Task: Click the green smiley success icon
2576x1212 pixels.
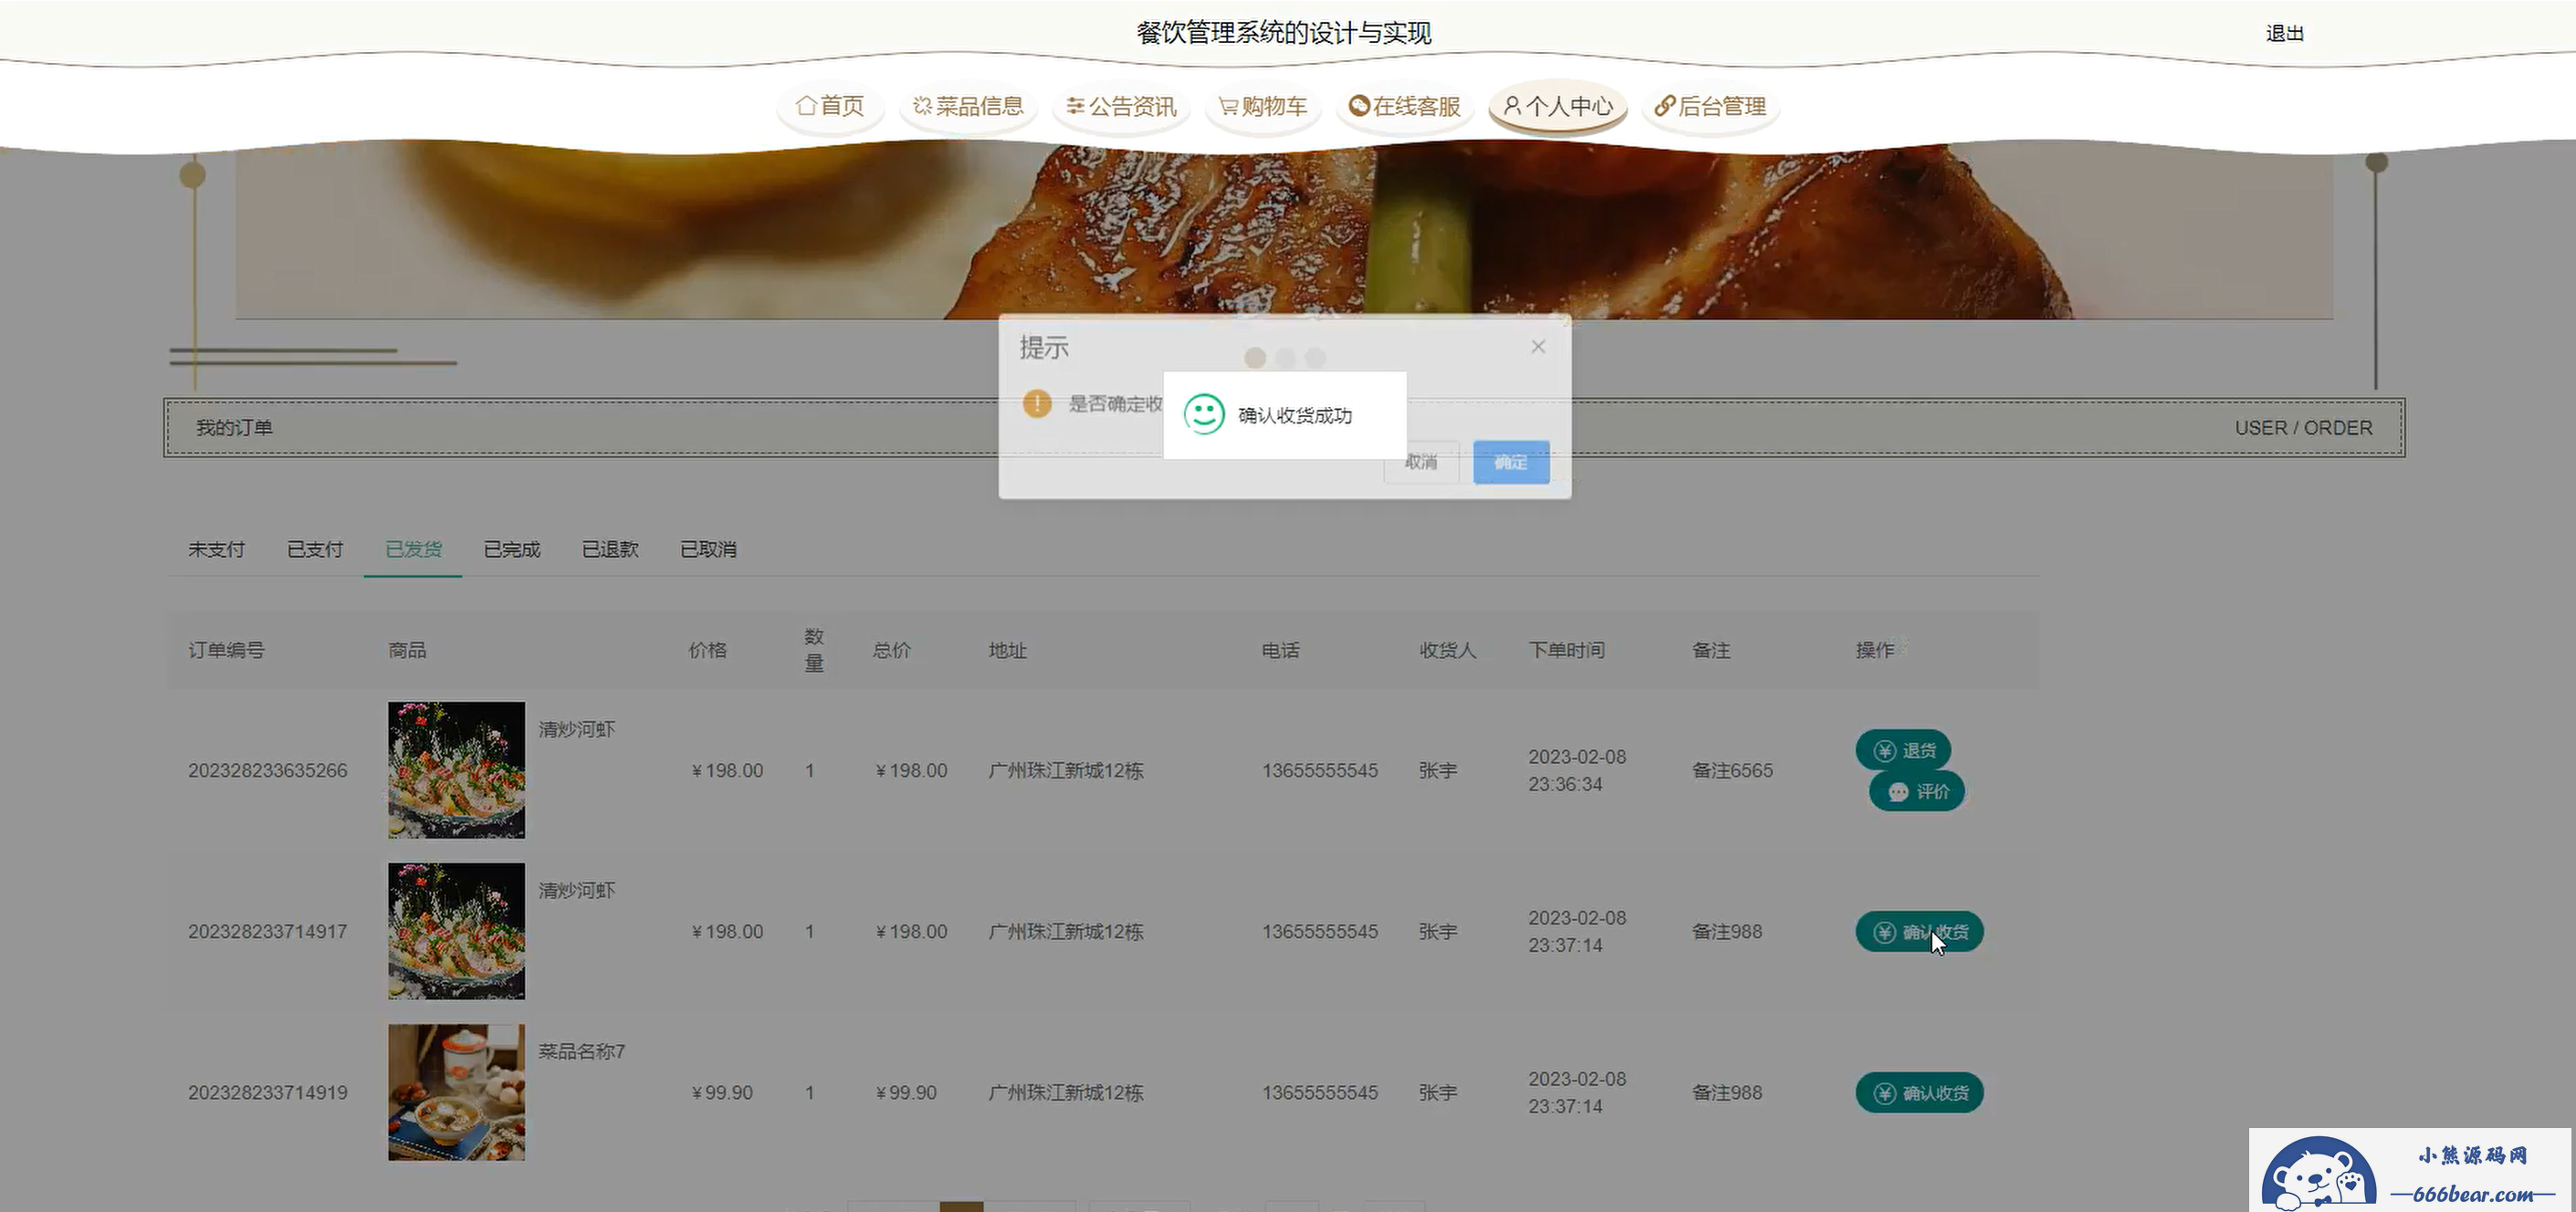Action: coord(1204,414)
